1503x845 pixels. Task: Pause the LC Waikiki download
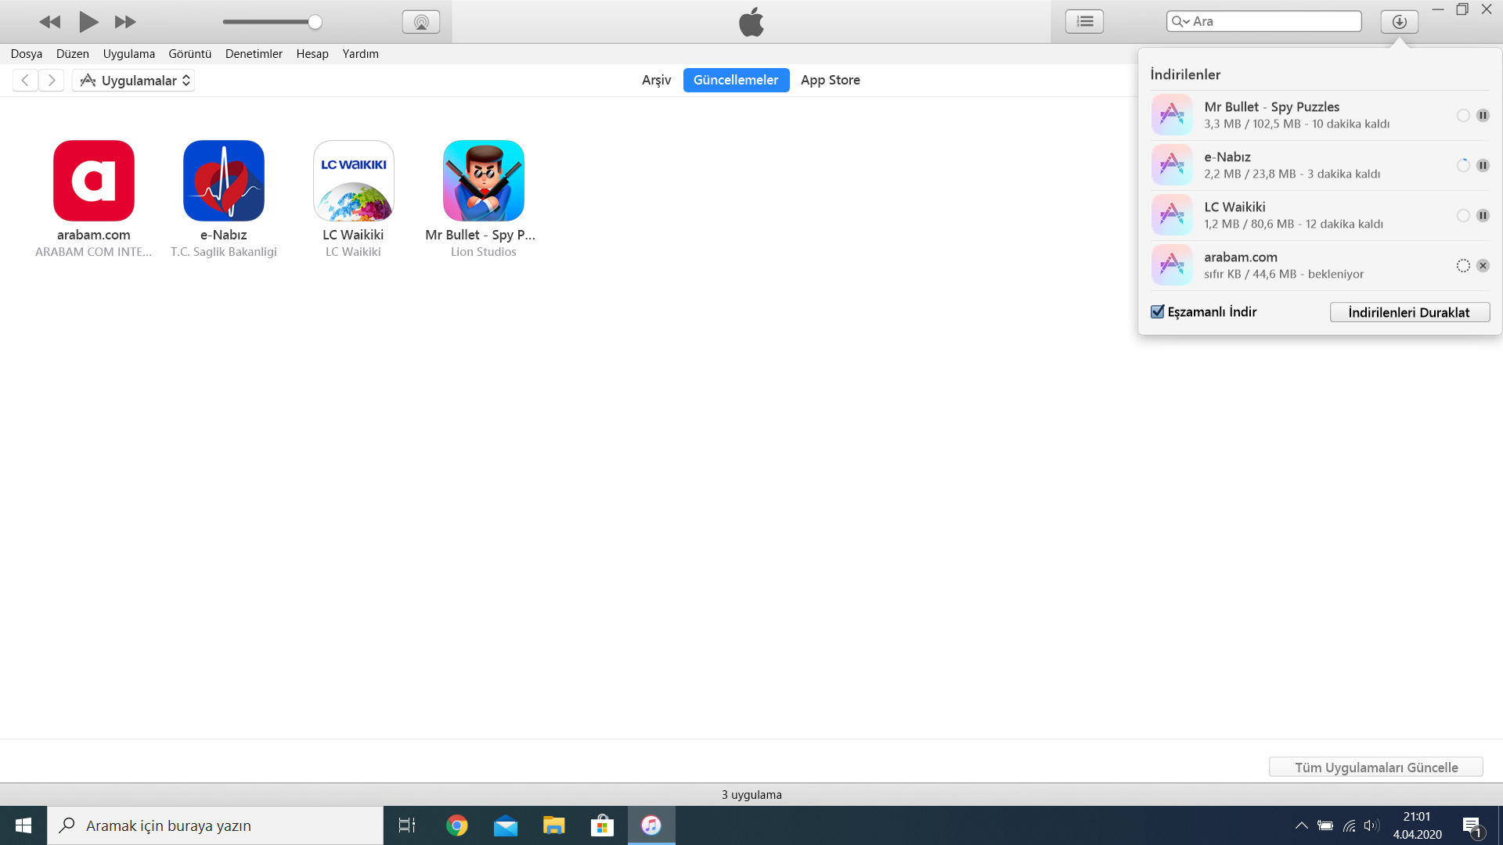click(x=1483, y=216)
